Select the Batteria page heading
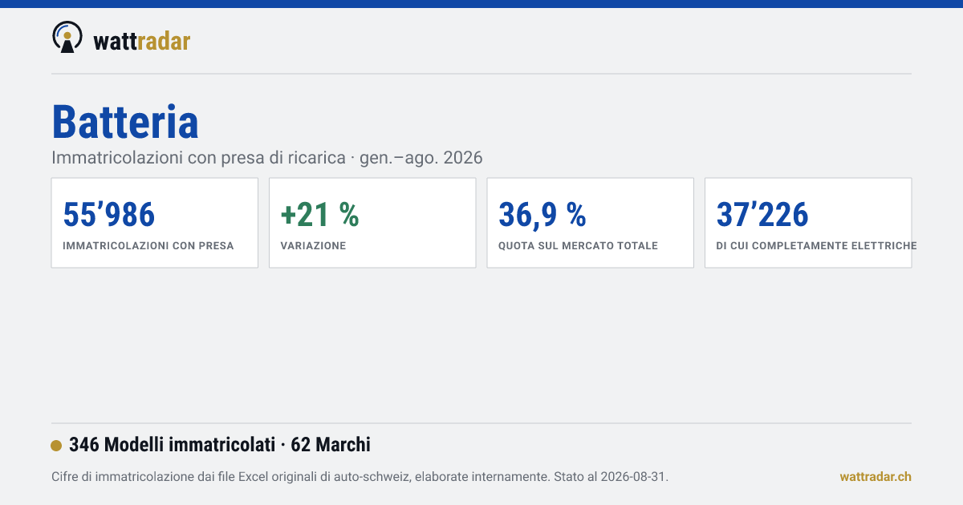Image resolution: width=963 pixels, height=505 pixels. (x=125, y=122)
